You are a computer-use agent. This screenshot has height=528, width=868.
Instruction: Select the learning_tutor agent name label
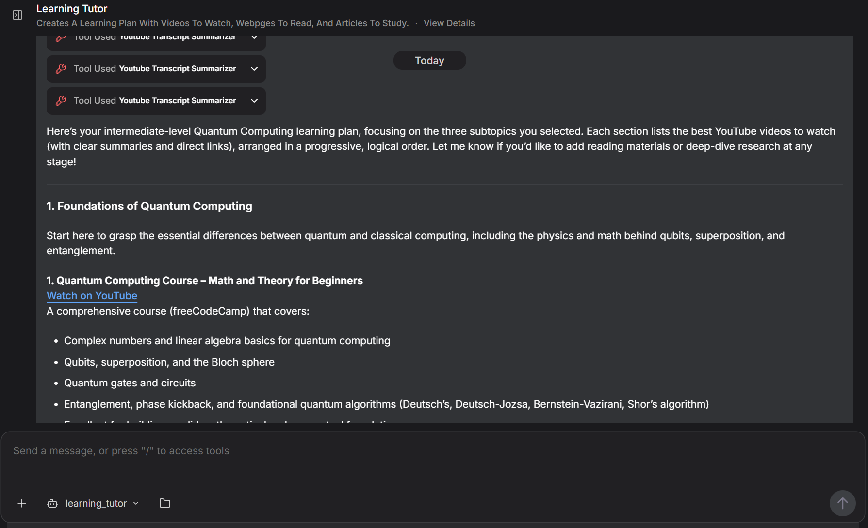point(96,503)
